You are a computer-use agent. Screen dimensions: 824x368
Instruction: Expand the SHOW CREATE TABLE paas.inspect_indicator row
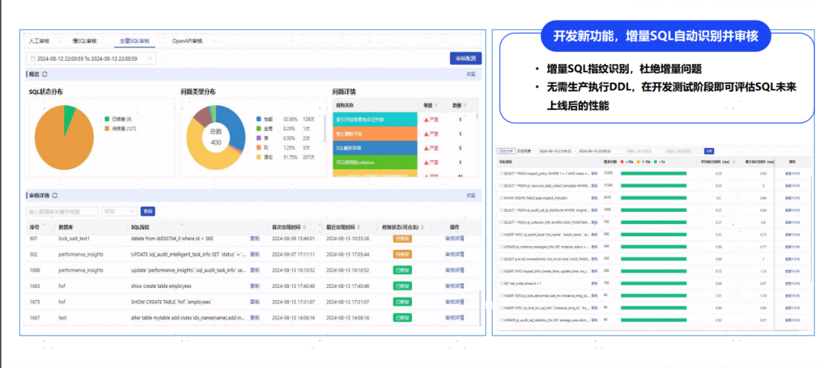point(501,198)
